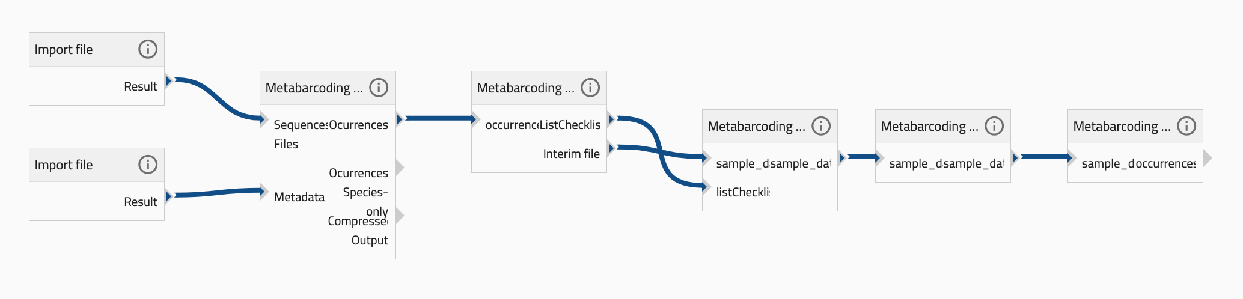
Task: Click Sequences Files input port
Action: pyautogui.click(x=264, y=119)
